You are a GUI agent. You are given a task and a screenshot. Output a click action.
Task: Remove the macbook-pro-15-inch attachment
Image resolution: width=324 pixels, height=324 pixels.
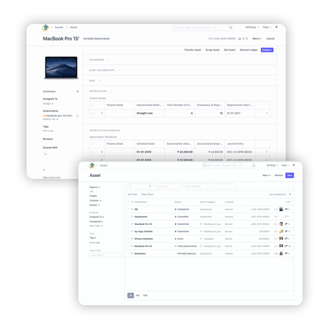[x=77, y=116]
